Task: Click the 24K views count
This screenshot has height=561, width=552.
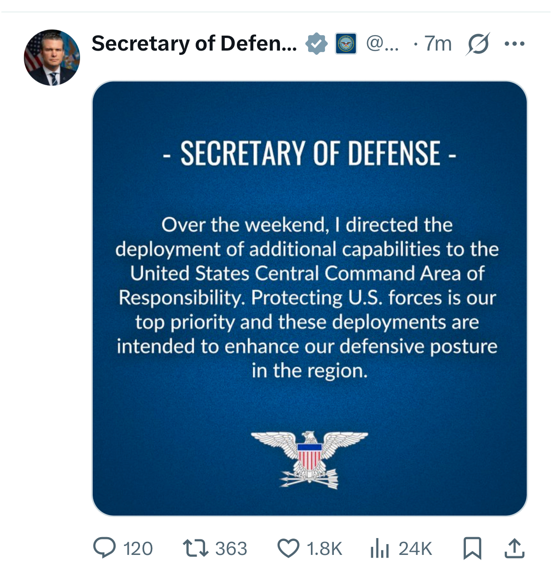Action: pyautogui.click(x=415, y=548)
